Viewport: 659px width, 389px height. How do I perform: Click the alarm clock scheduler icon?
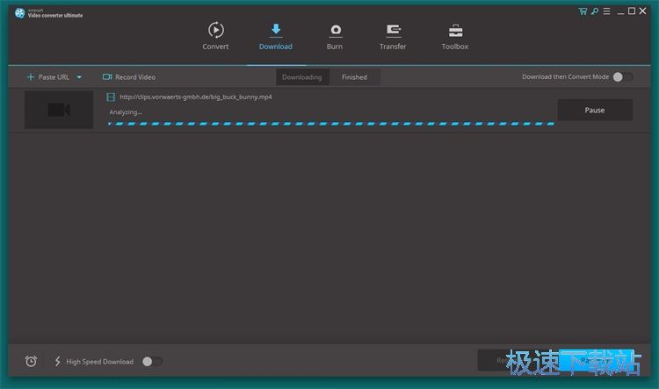(31, 361)
